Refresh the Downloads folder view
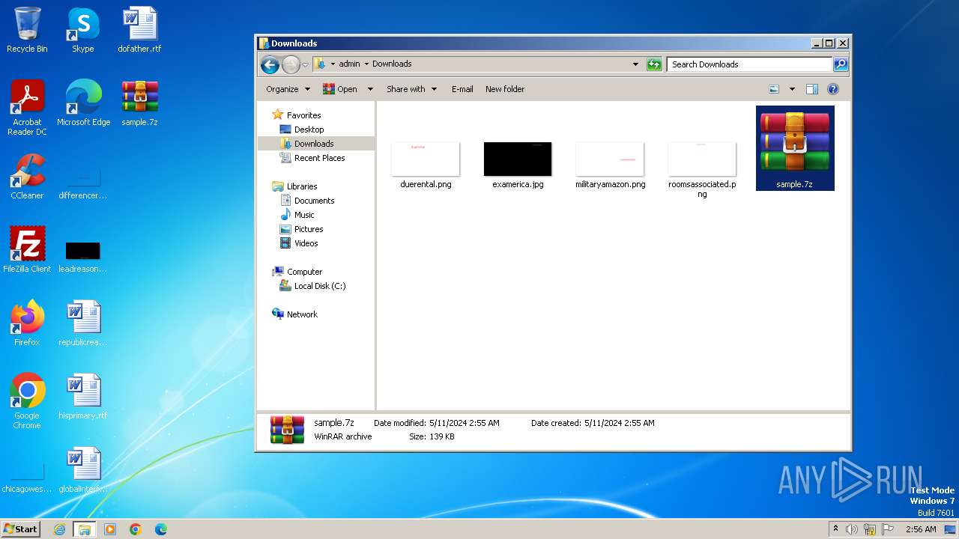Screen dimensions: 959x539 coord(654,64)
